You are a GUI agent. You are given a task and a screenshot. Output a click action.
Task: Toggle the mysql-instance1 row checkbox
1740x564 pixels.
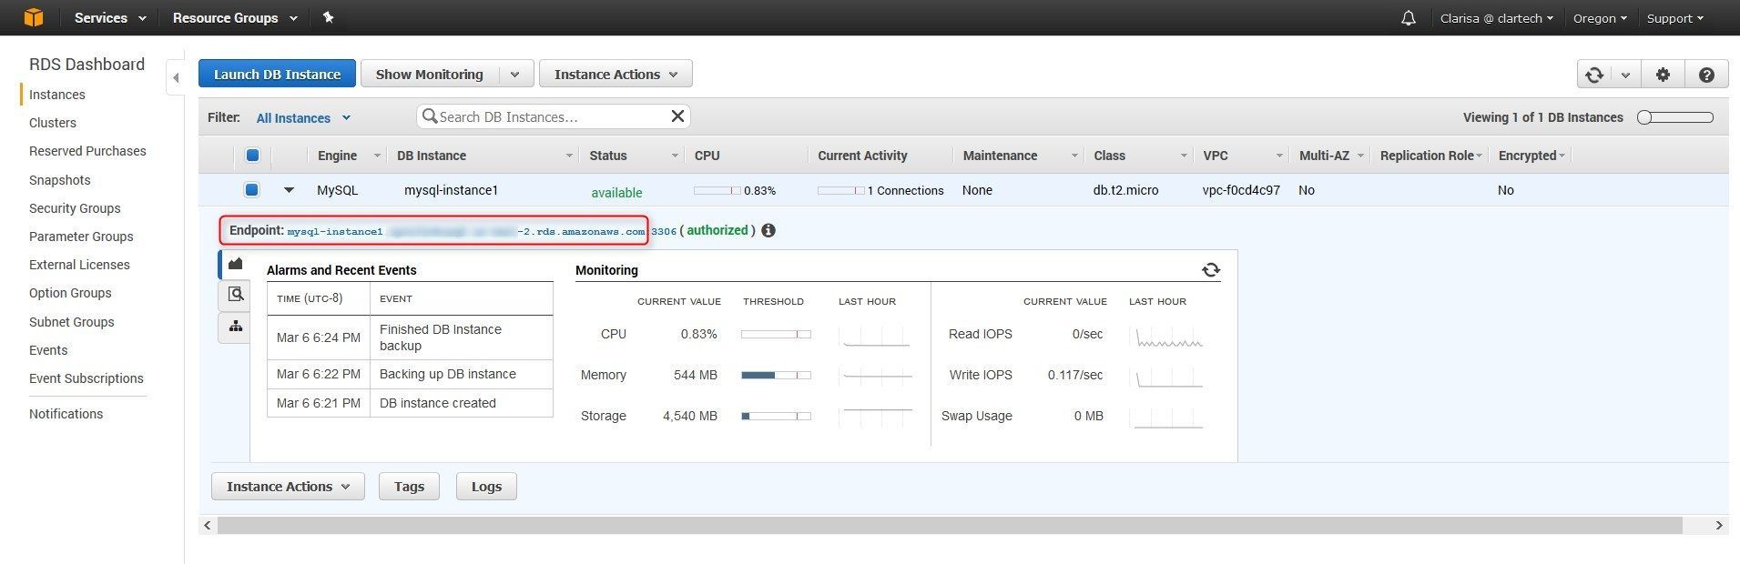[x=251, y=190]
